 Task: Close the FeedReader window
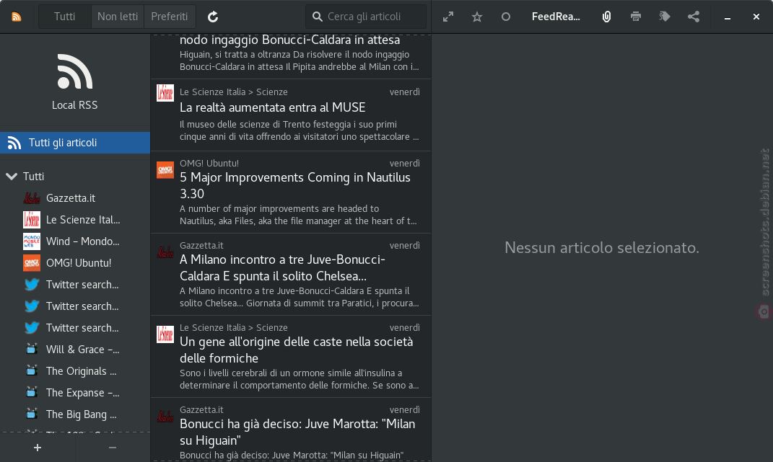tap(756, 17)
